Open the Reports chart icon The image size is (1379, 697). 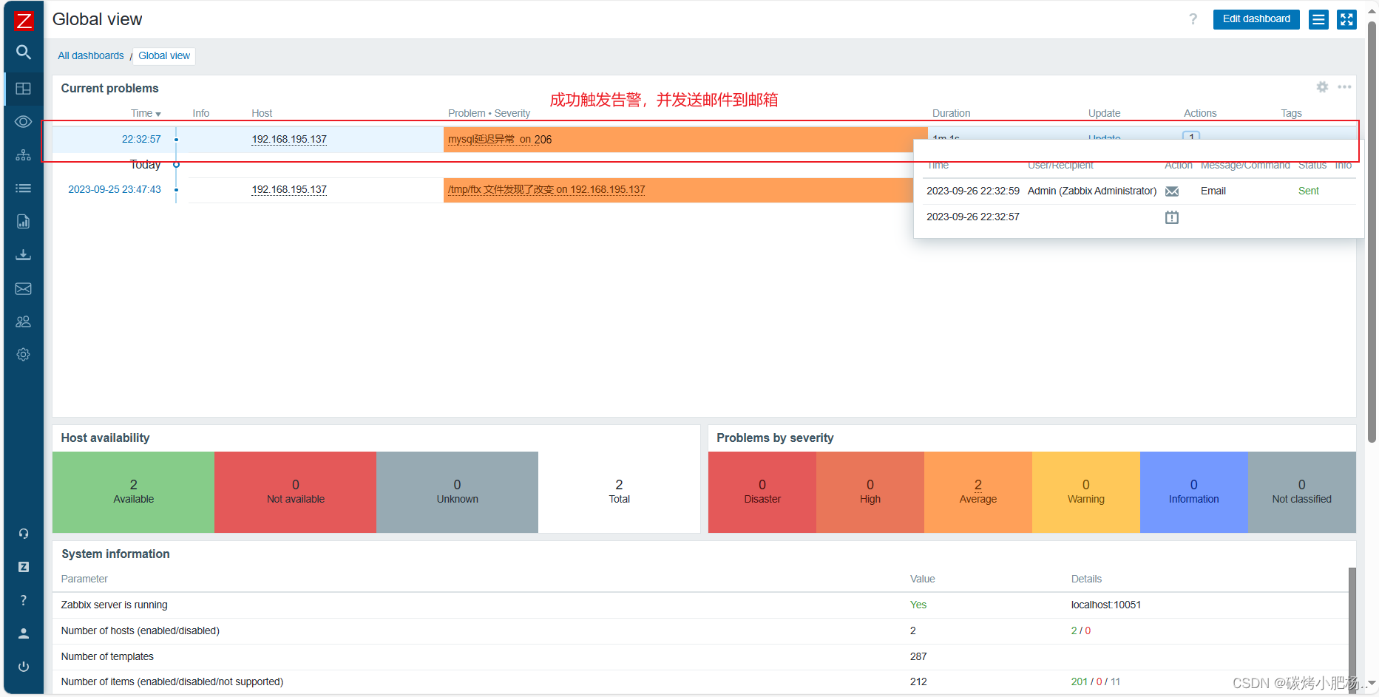tap(24, 221)
